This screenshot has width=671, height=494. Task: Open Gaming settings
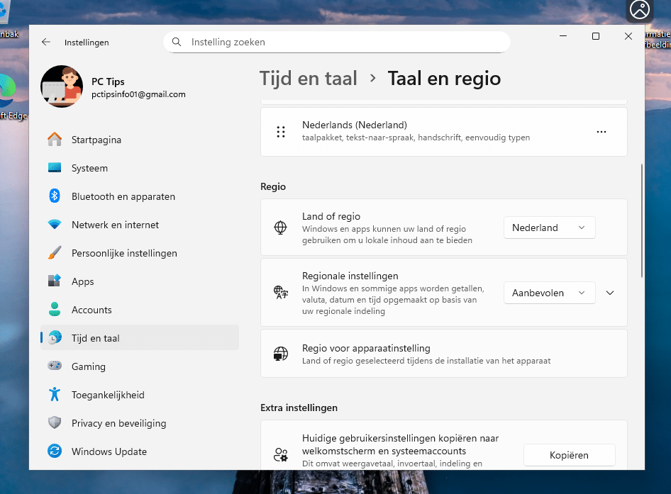click(x=87, y=366)
